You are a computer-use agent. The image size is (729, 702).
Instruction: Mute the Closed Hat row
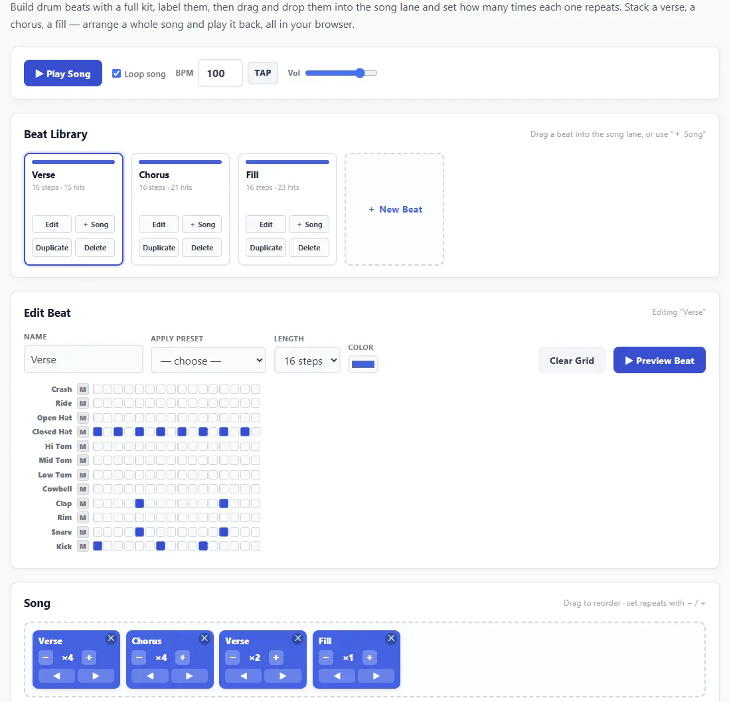[x=83, y=432]
